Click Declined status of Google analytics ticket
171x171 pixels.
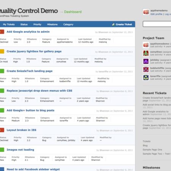click(4, 42)
